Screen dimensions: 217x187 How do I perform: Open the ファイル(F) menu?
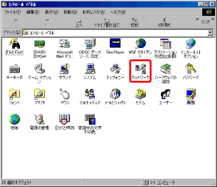13,12
